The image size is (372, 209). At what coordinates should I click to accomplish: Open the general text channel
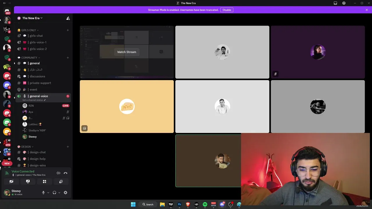[x=43, y=63]
